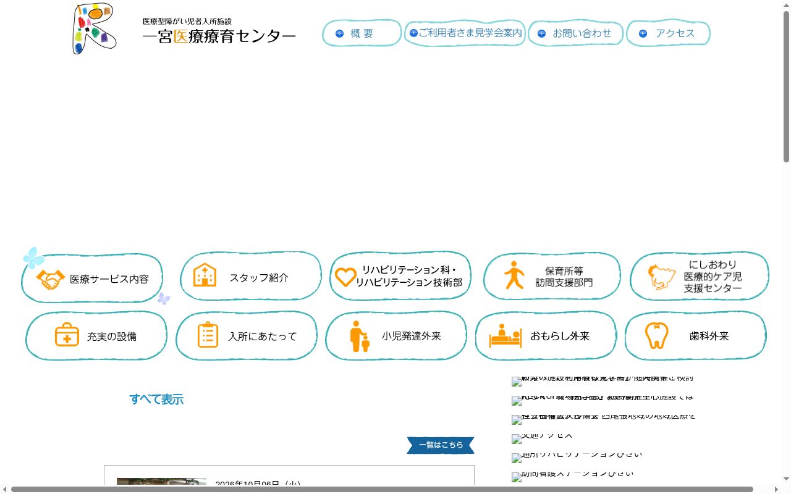This screenshot has width=791, height=494.
Task: Open スタッフ紹介 with the hospital building icon
Action: point(251,276)
